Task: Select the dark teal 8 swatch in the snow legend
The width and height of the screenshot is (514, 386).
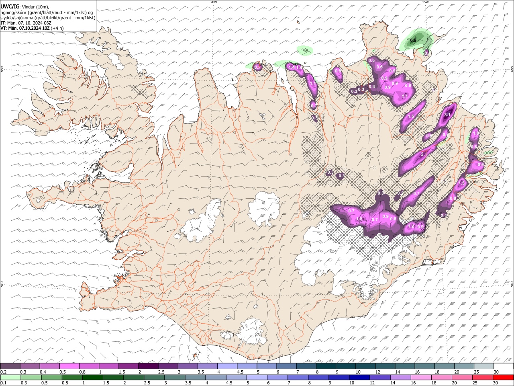Action: click(x=326, y=366)
